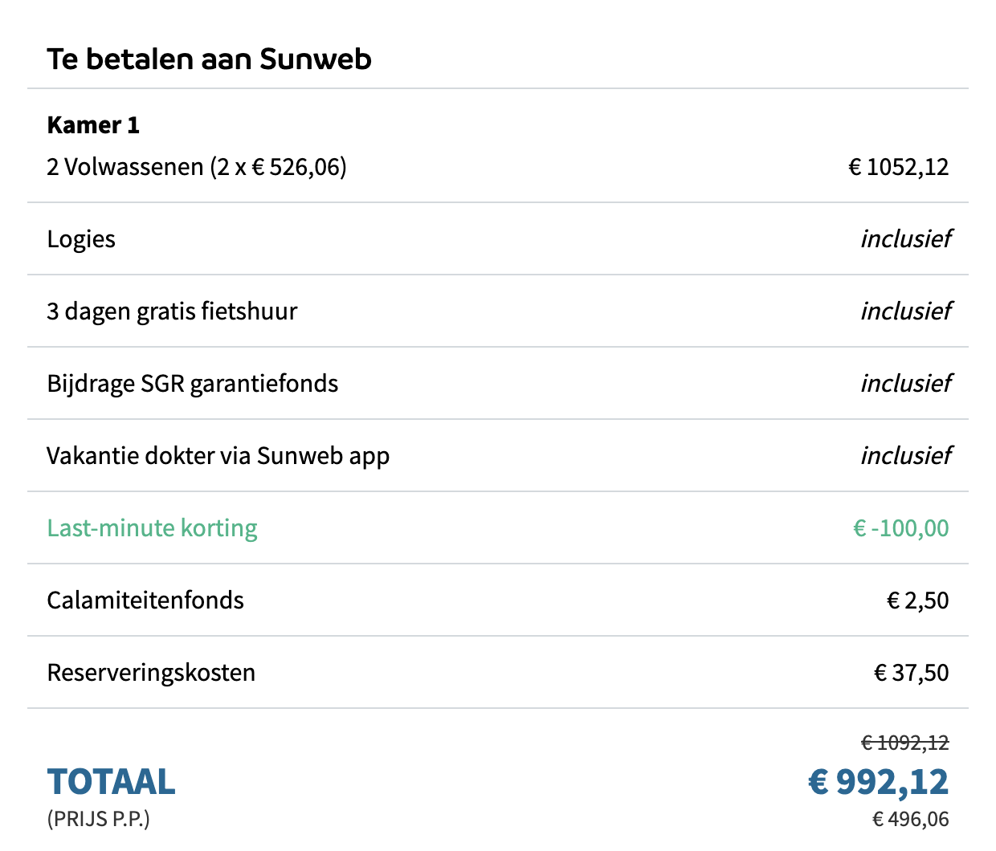Viewport: 996px width, 851px height.
Task: Click the € -100,00 discount amount
Action: pos(901,528)
